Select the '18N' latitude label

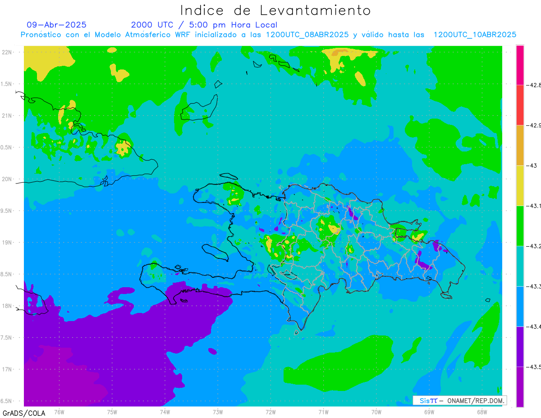(x=7, y=306)
